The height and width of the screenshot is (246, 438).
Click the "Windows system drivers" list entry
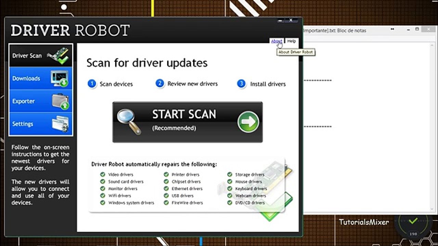point(131,203)
